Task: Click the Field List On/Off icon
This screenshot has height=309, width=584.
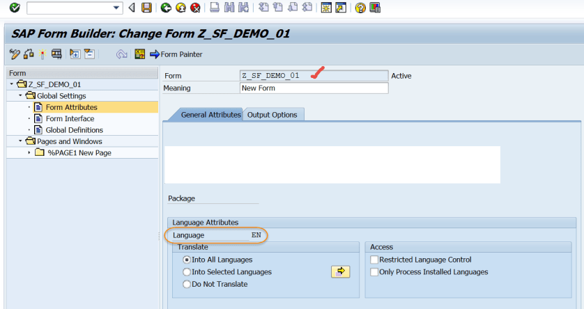Action: click(140, 54)
